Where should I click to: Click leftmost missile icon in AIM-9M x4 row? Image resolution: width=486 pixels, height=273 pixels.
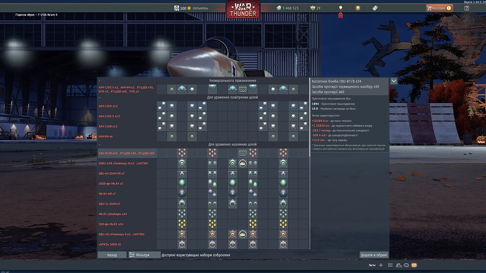(x=172, y=136)
